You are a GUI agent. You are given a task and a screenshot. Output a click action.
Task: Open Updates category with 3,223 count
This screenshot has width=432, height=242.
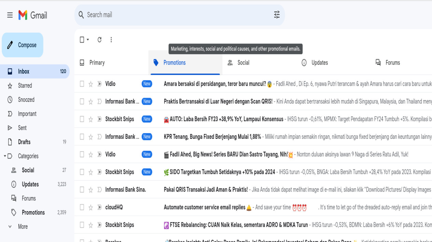coord(34,184)
